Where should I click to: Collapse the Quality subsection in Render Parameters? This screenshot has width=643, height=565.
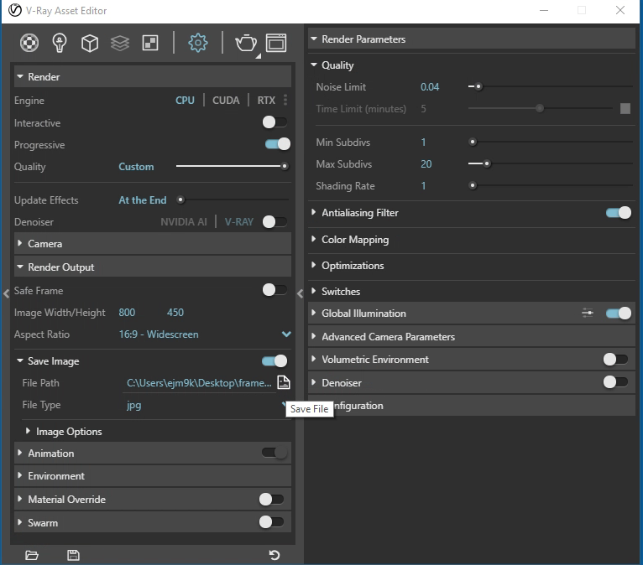click(314, 65)
